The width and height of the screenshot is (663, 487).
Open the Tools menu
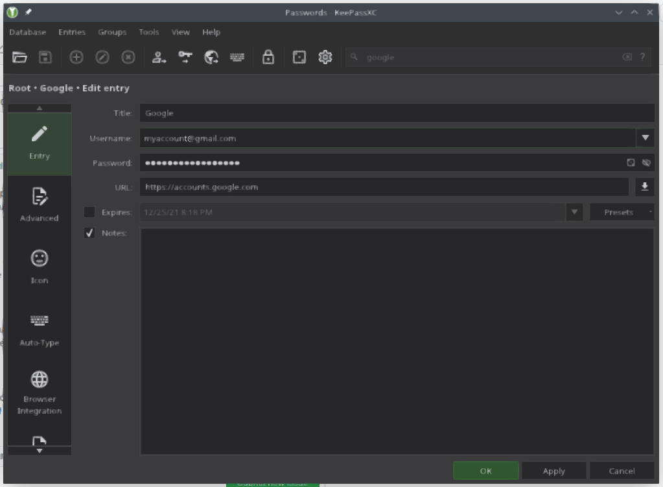click(149, 32)
